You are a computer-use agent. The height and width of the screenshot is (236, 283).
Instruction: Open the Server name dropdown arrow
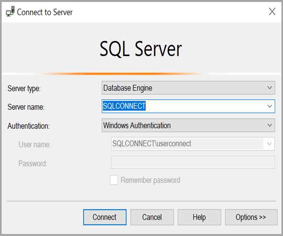click(270, 107)
